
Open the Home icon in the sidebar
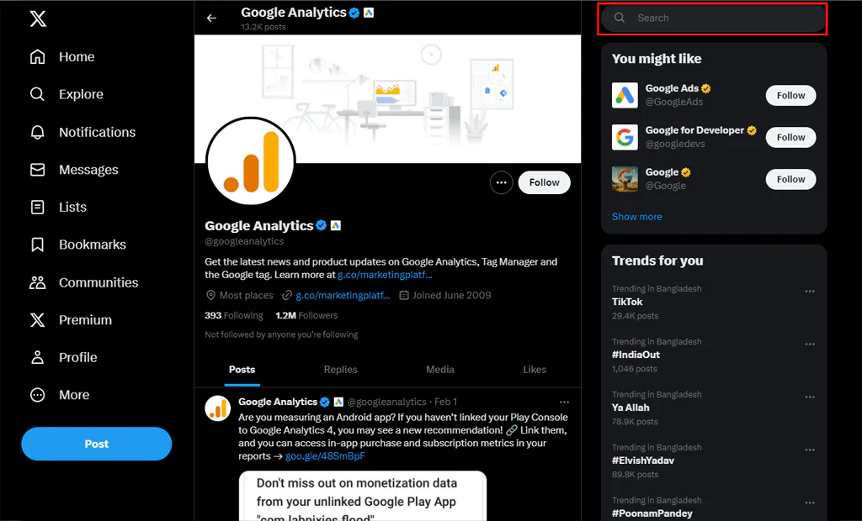37,56
